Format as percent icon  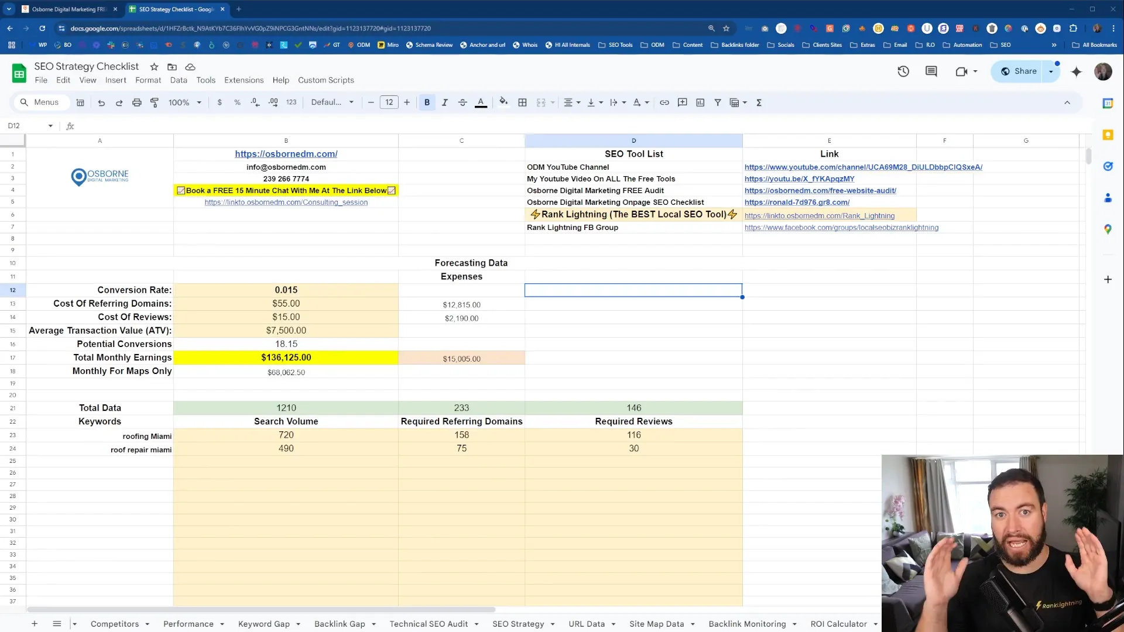click(x=237, y=102)
